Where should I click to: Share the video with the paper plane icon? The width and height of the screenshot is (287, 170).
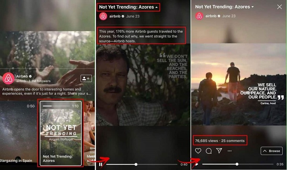219,151
